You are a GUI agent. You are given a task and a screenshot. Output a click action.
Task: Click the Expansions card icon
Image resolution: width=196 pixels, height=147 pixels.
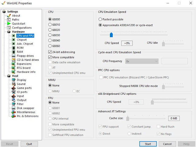click(13, 64)
